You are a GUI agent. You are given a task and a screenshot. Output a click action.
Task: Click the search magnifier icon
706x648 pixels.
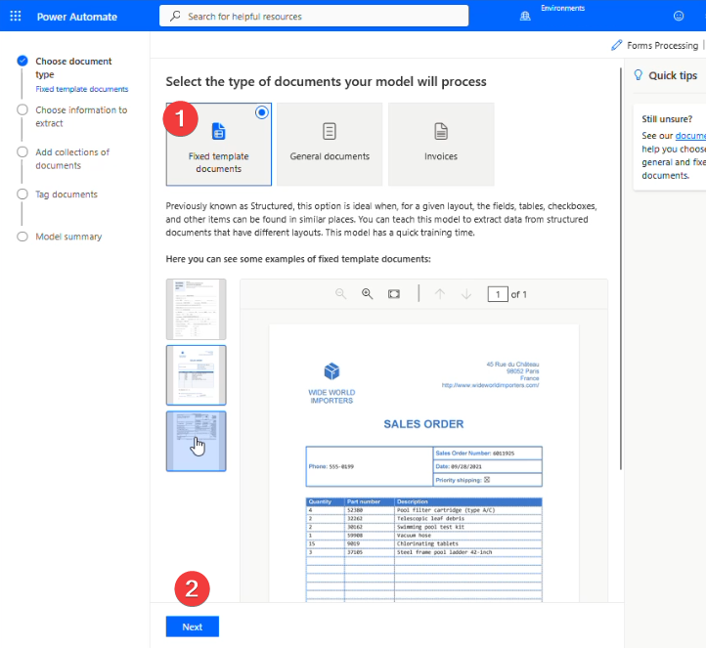(175, 17)
